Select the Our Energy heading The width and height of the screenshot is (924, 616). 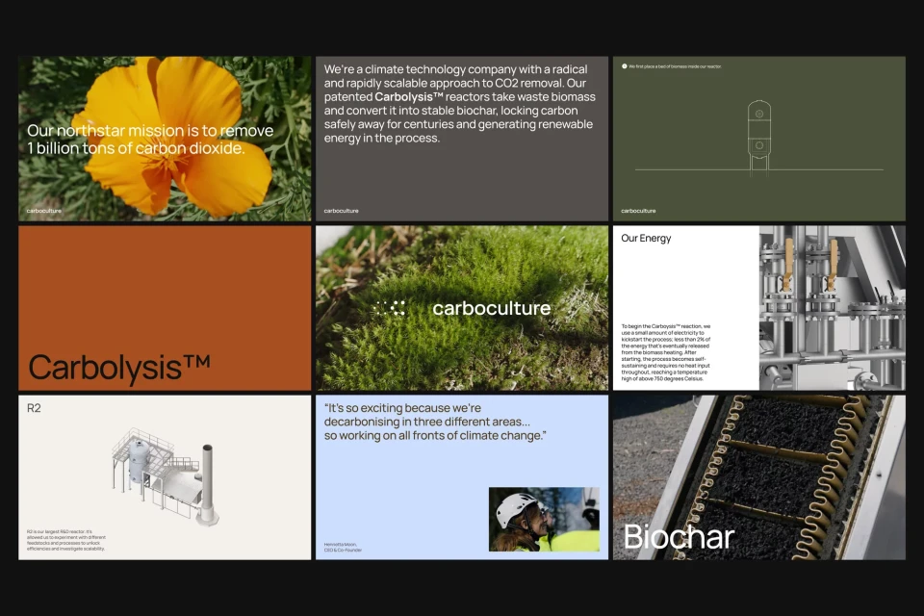pos(646,238)
